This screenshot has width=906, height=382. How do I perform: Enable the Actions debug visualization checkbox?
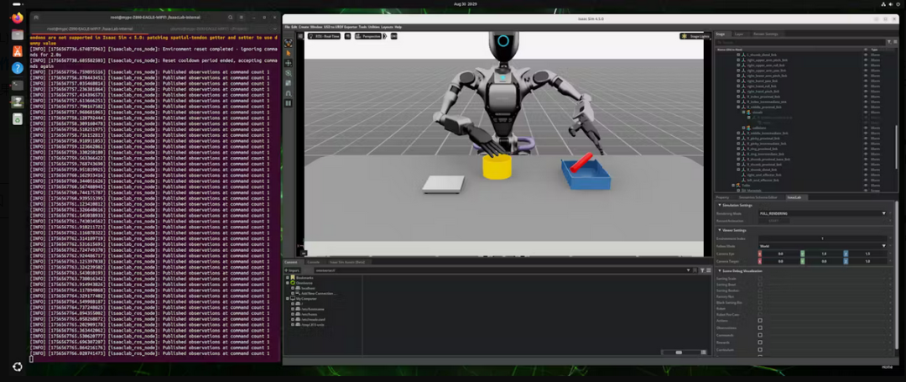click(x=760, y=320)
